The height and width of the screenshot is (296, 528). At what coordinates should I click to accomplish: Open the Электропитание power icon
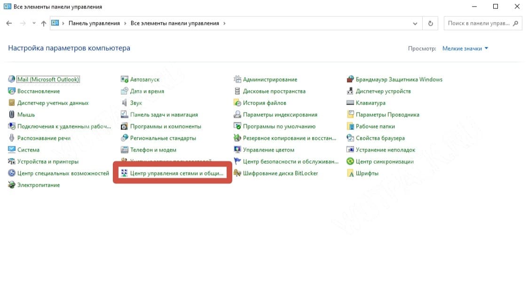[x=12, y=185]
